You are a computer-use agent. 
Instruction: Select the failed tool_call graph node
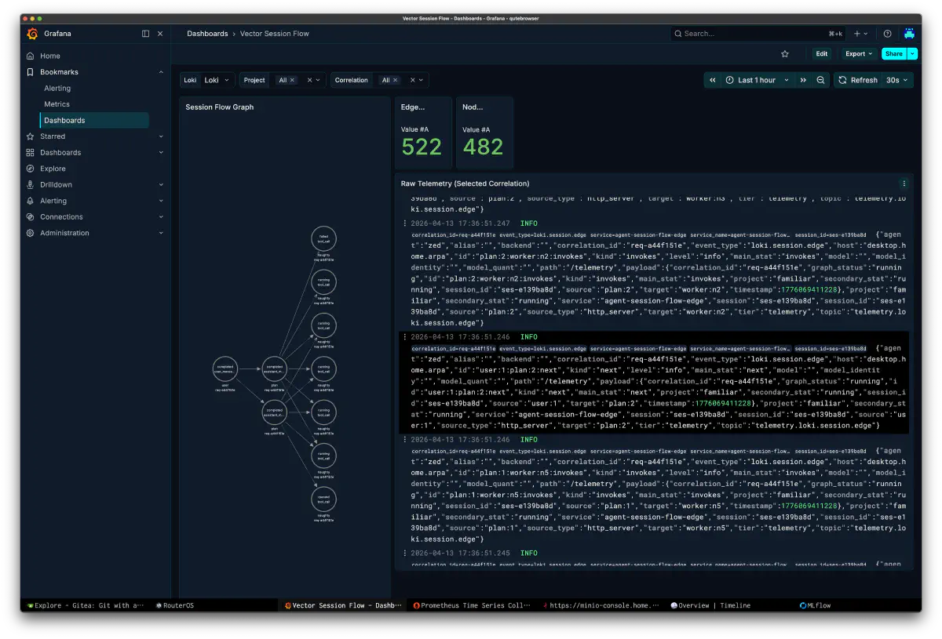[x=323, y=238]
